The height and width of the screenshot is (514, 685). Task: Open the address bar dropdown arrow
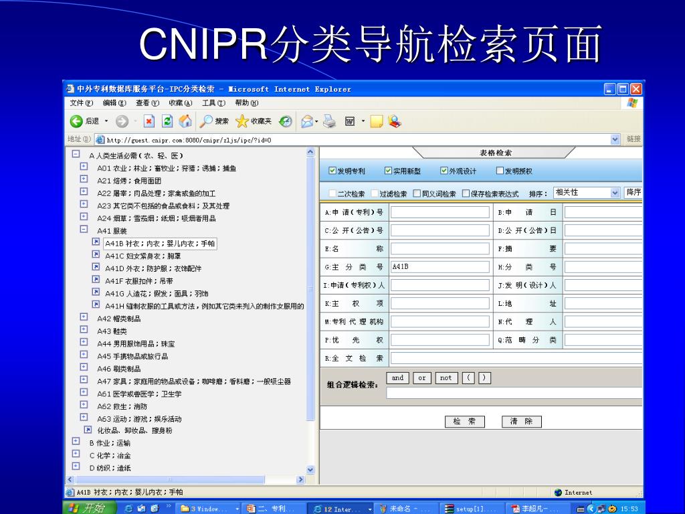tap(615, 139)
